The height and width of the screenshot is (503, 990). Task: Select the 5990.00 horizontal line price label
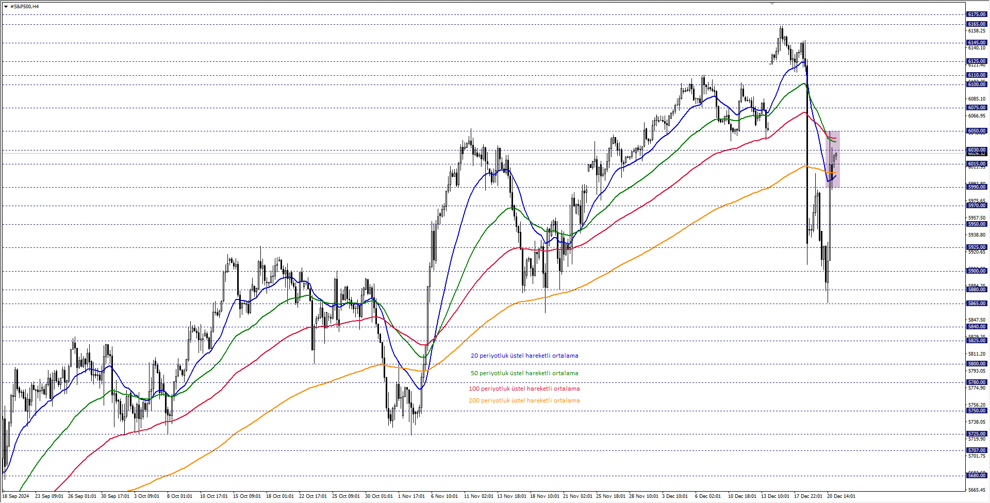[x=977, y=187]
